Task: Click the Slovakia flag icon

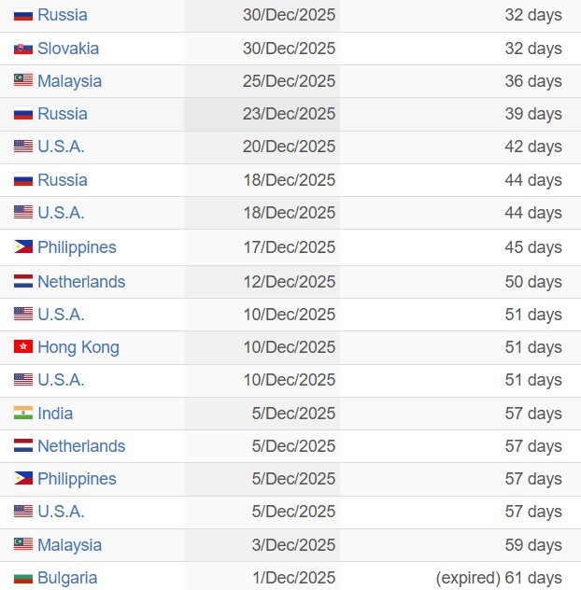Action: point(23,49)
